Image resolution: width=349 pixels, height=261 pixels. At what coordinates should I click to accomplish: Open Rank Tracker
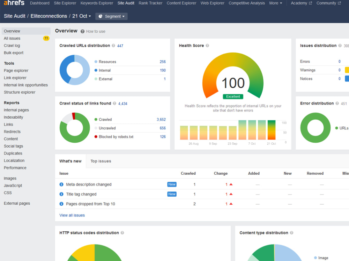[x=150, y=3]
